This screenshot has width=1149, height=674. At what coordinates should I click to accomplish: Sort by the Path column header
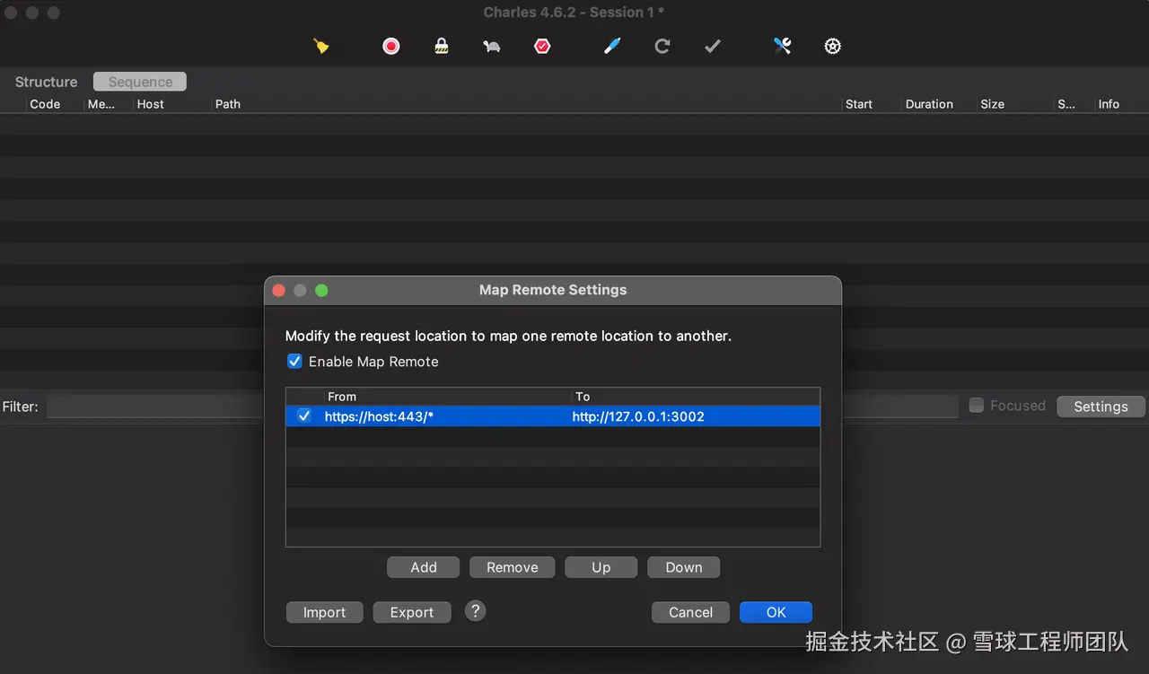(228, 104)
